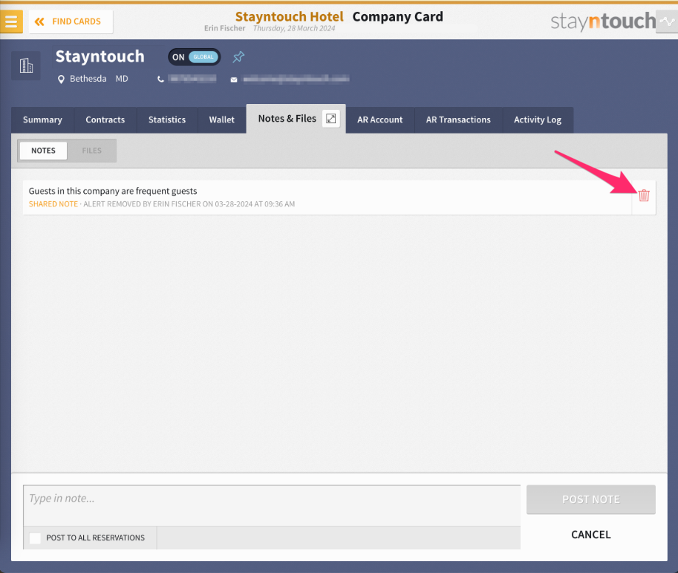Open the hamburger main menu
Image resolution: width=678 pixels, height=573 pixels.
pyautogui.click(x=11, y=21)
